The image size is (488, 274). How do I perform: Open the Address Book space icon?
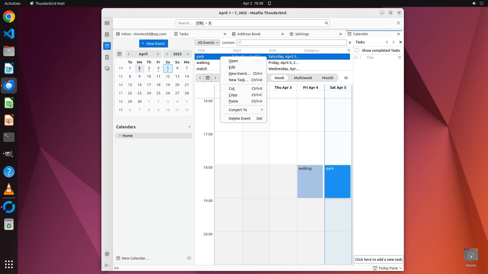[x=107, y=35]
